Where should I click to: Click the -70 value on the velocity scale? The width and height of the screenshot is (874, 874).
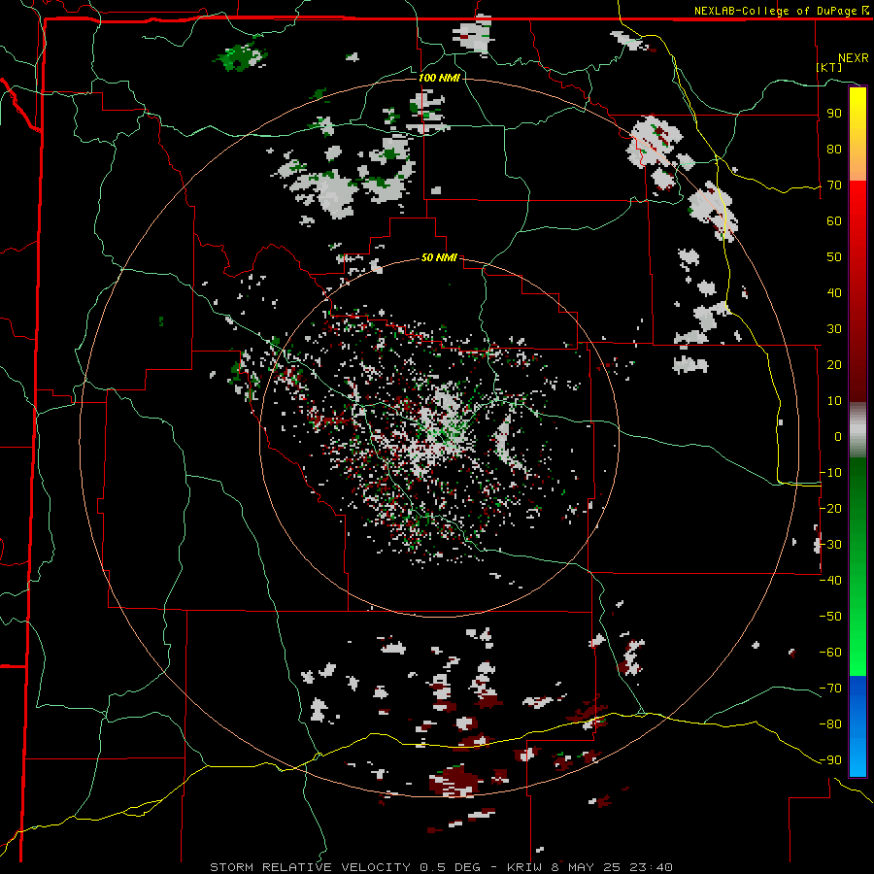click(830, 688)
